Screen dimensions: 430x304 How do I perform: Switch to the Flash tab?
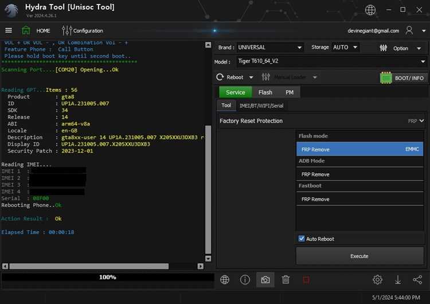(x=265, y=92)
